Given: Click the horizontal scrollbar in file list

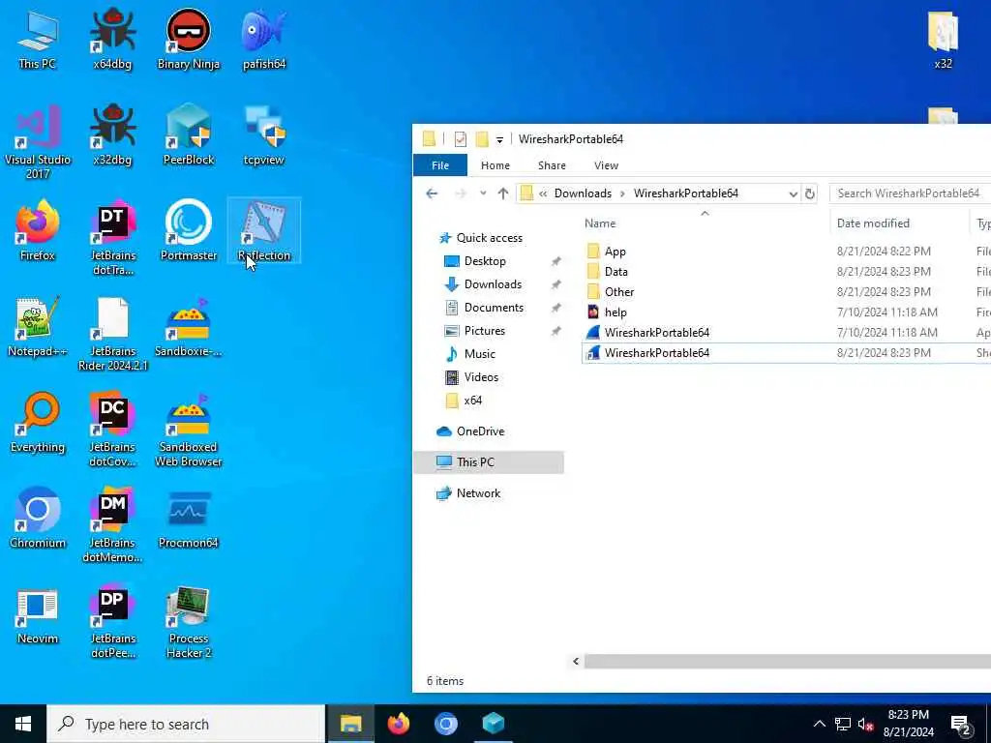Looking at the screenshot, I should [788, 662].
